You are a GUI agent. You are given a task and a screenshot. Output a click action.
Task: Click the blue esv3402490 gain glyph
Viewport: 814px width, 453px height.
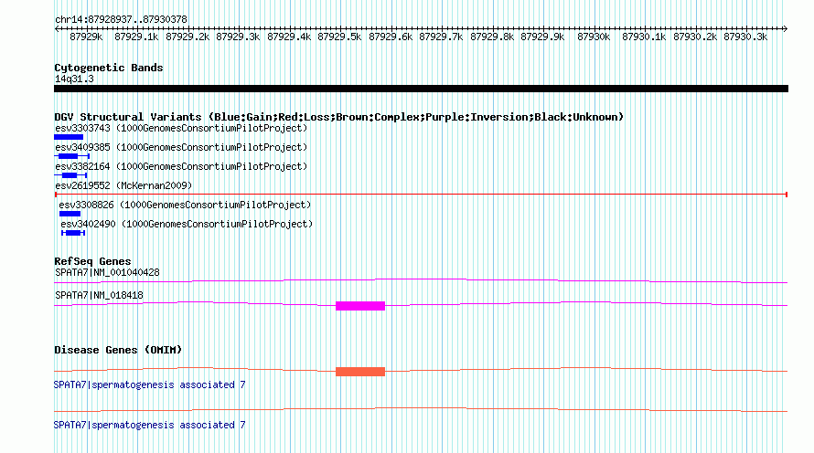pos(73,233)
